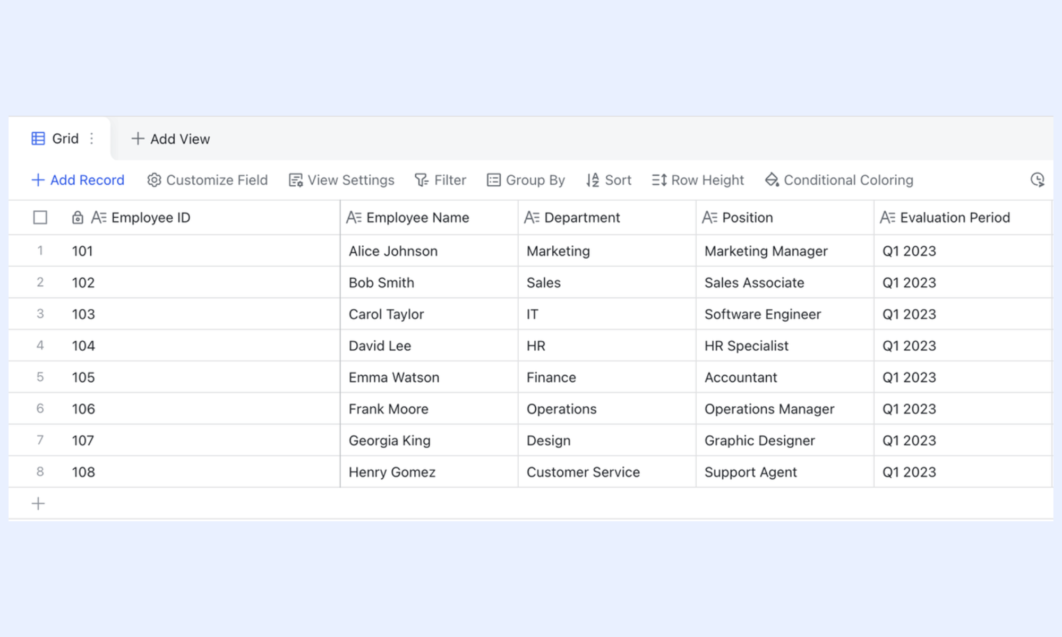Click the Grid view table icon

(x=38, y=139)
